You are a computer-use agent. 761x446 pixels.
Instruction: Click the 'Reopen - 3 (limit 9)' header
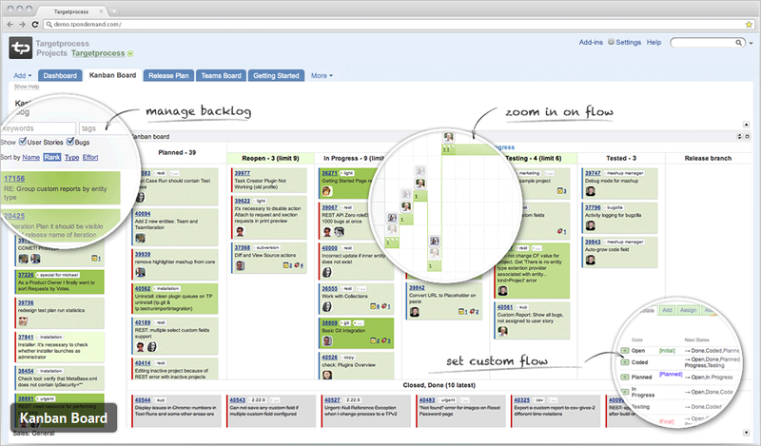(270, 158)
